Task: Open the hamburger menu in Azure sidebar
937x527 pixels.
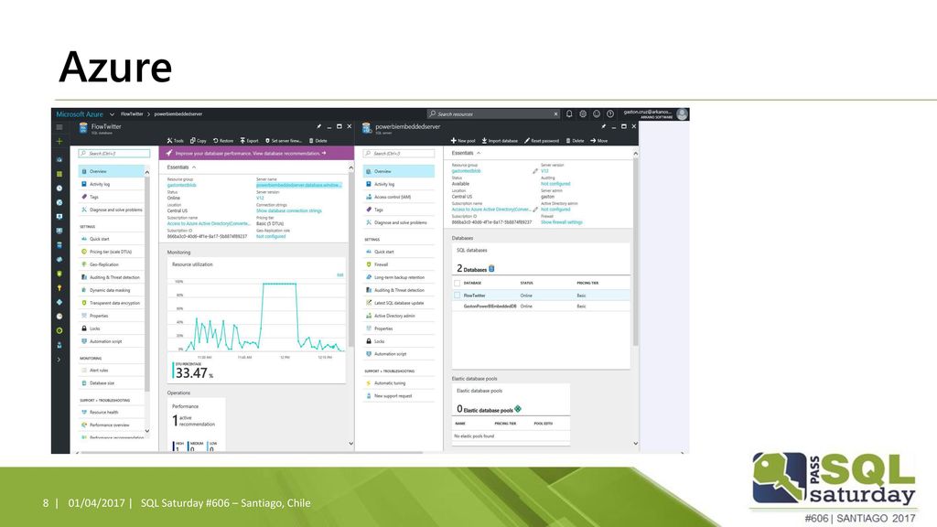Action: pos(59,126)
